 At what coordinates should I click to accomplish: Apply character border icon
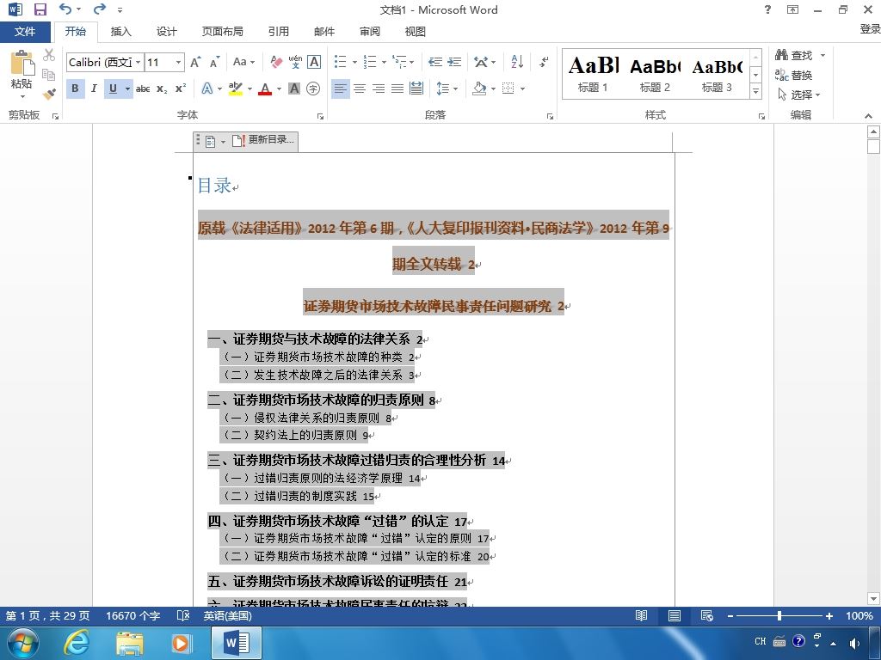point(314,62)
